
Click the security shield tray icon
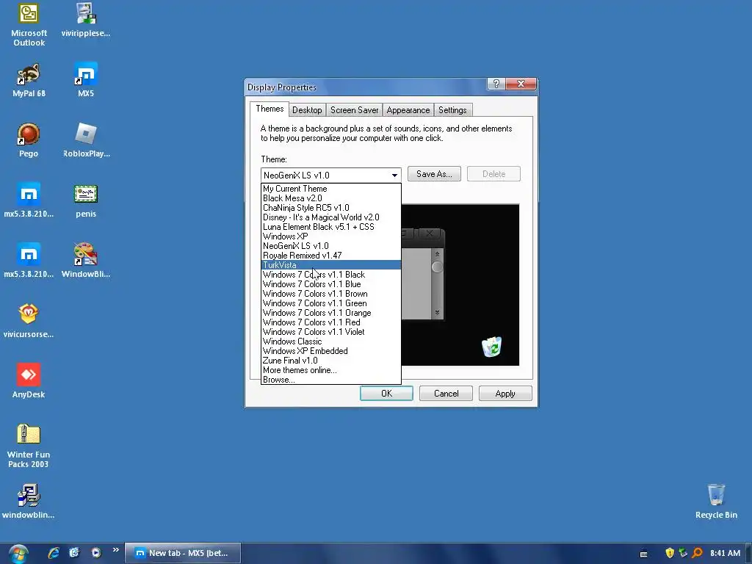[670, 553]
